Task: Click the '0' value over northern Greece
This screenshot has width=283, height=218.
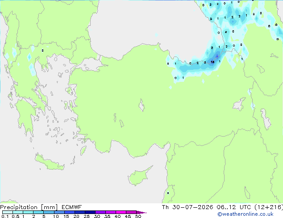Action: point(42,51)
